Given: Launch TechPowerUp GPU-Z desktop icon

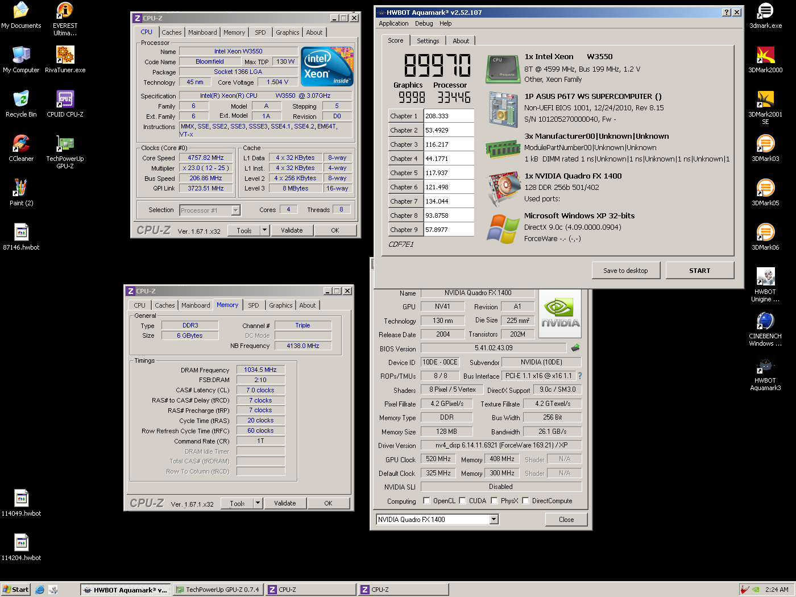Looking at the screenshot, I should (x=65, y=151).
